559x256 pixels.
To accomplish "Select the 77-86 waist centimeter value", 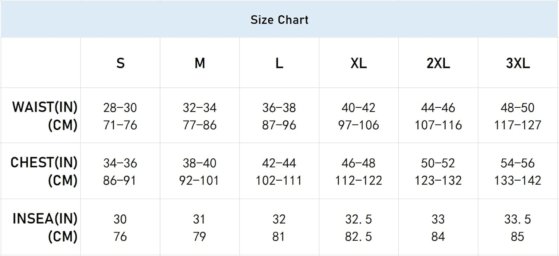I will point(200,125).
